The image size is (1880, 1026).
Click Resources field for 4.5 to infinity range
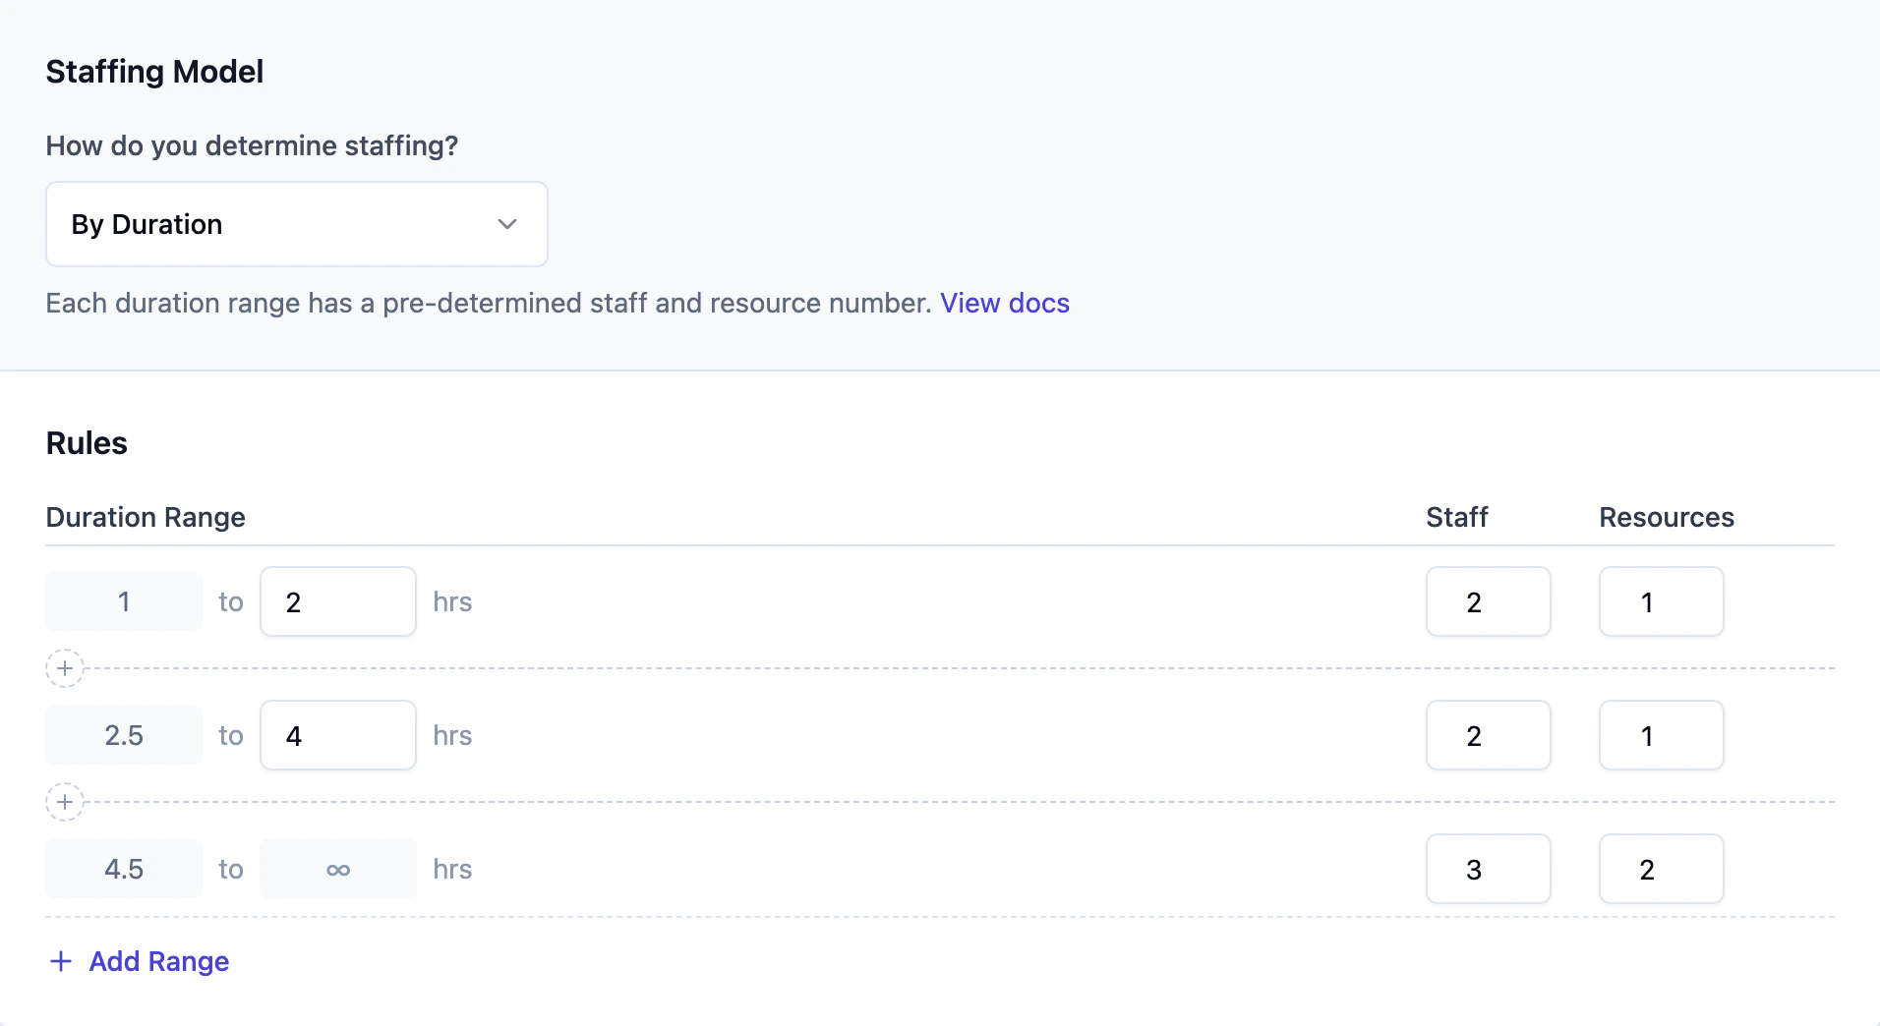pyautogui.click(x=1661, y=869)
